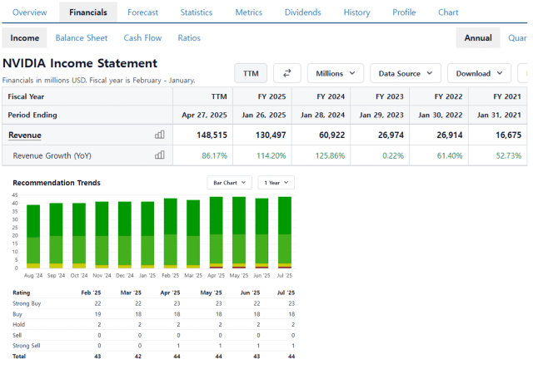Click the Nov '24 recommendation bar
The height and width of the screenshot is (369, 533).
[102, 234]
